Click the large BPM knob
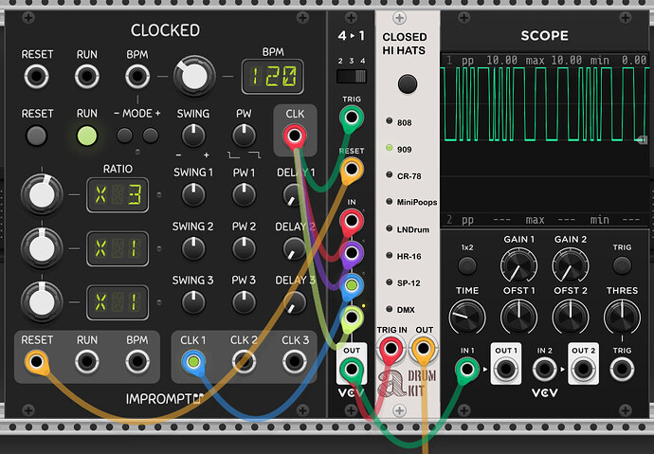 coord(193,77)
